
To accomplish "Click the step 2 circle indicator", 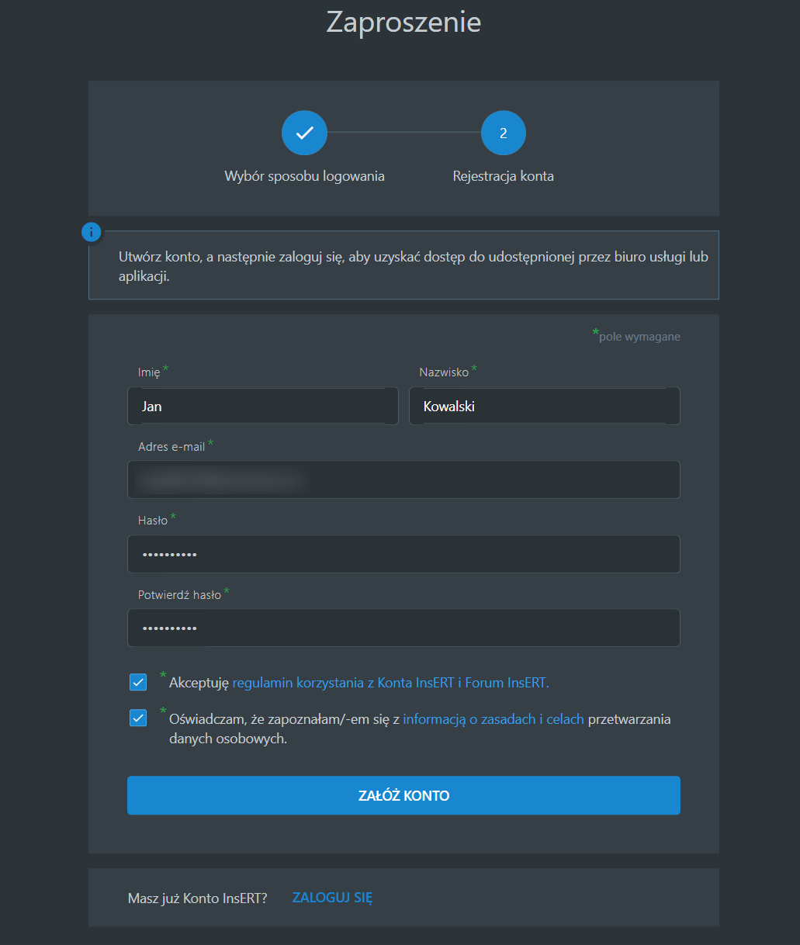I will pos(503,133).
